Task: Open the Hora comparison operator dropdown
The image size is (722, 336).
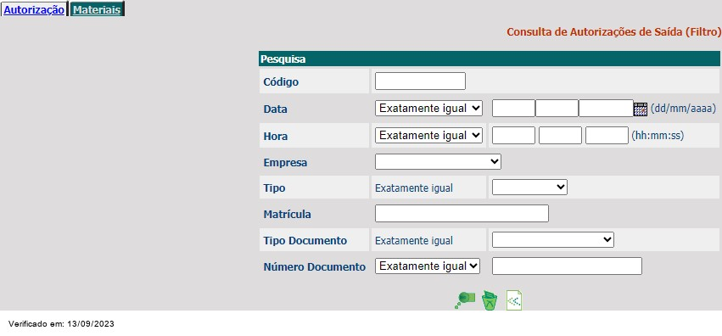Action: point(428,135)
